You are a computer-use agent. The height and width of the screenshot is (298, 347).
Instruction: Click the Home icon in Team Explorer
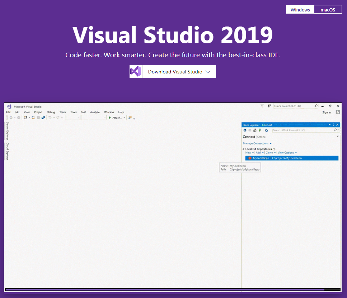point(254,130)
